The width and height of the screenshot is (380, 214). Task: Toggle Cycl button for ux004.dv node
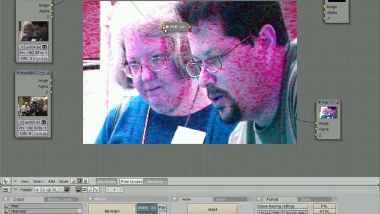point(38,58)
